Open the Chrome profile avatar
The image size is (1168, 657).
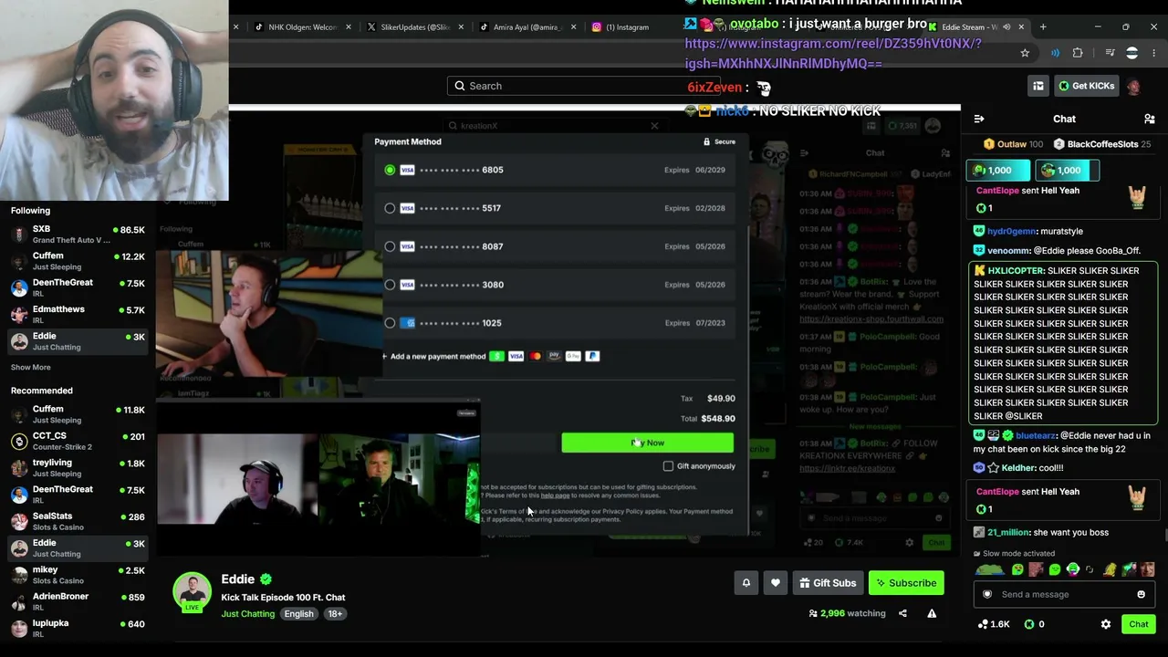(x=1132, y=53)
